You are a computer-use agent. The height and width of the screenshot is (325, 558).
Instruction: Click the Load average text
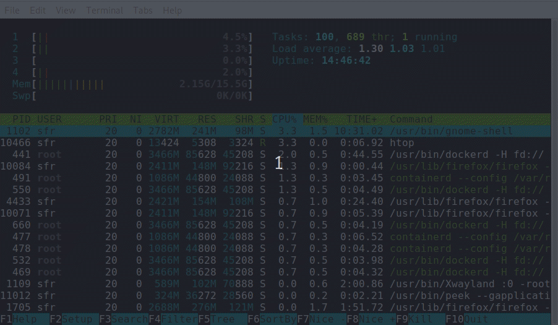point(358,49)
